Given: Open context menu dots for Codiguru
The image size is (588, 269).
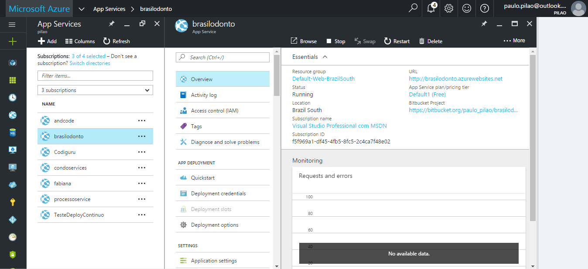Looking at the screenshot, I should [x=142, y=152].
